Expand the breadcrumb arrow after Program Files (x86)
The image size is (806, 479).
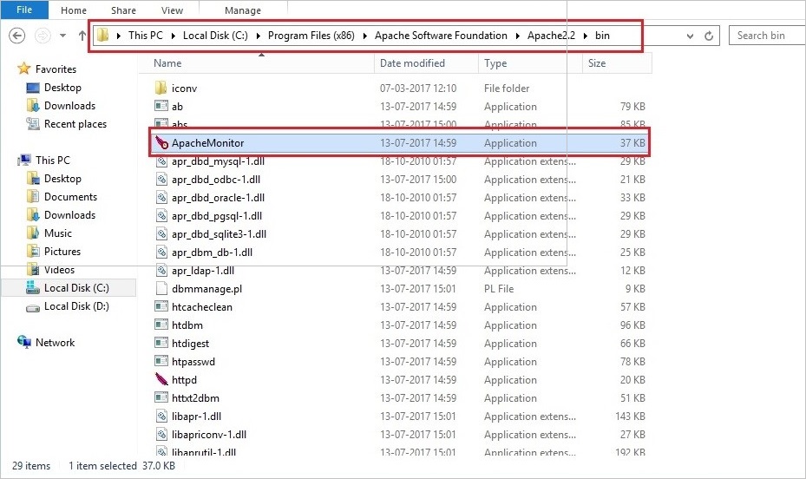[x=365, y=36]
